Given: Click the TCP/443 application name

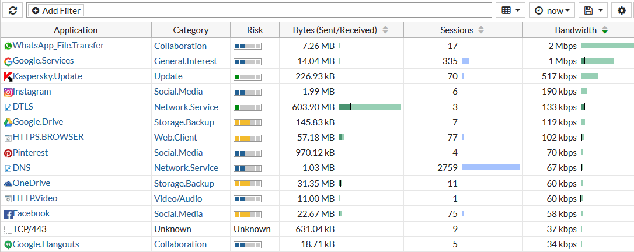Looking at the screenshot, I should click(x=30, y=229).
